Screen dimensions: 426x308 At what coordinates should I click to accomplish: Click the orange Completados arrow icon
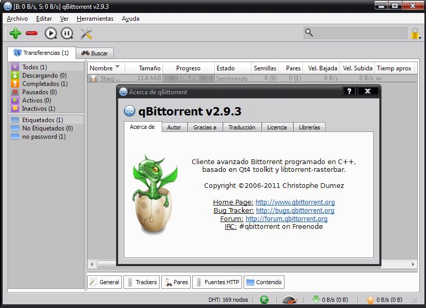(x=15, y=83)
